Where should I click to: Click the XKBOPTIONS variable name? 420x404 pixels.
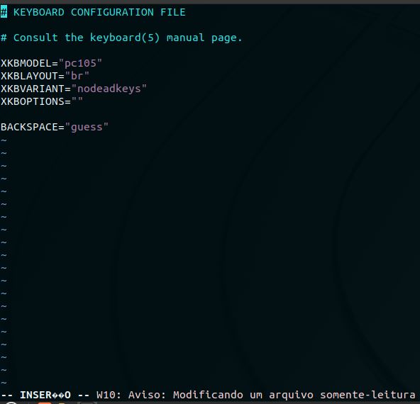tap(33, 101)
